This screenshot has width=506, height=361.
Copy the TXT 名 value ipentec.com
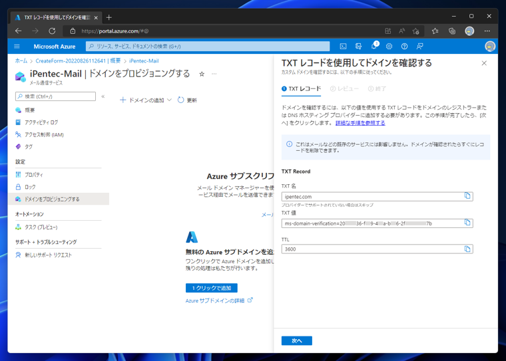(x=467, y=195)
